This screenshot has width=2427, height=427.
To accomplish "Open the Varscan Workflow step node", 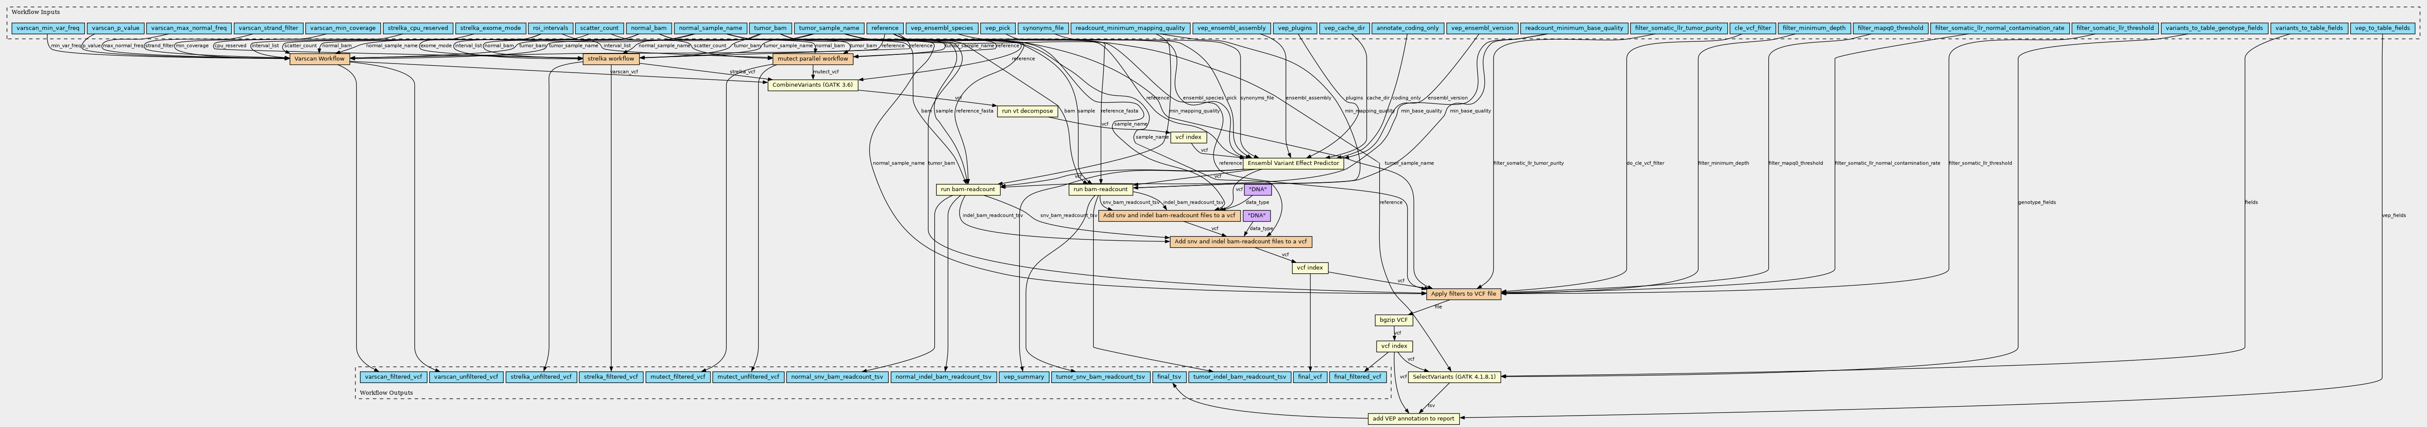I will pos(319,59).
